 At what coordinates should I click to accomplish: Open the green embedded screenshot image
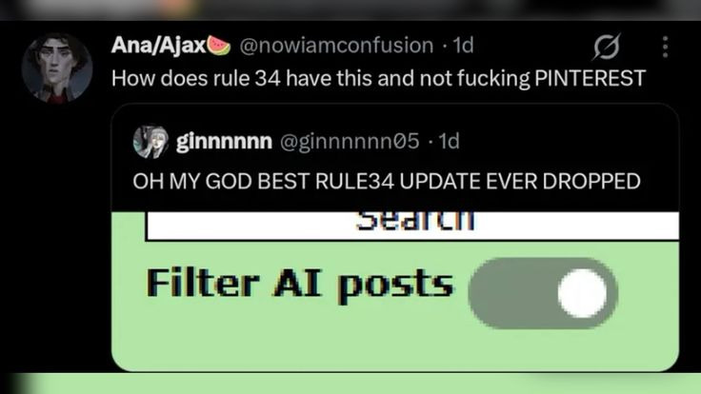[x=395, y=291]
